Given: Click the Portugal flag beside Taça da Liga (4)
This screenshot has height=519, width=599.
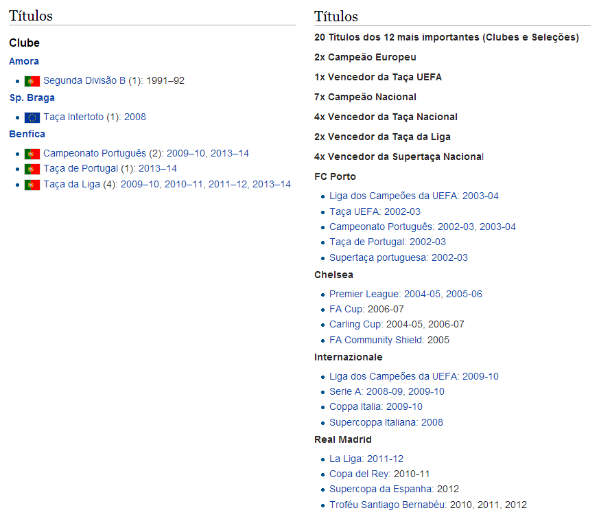Looking at the screenshot, I should [32, 185].
